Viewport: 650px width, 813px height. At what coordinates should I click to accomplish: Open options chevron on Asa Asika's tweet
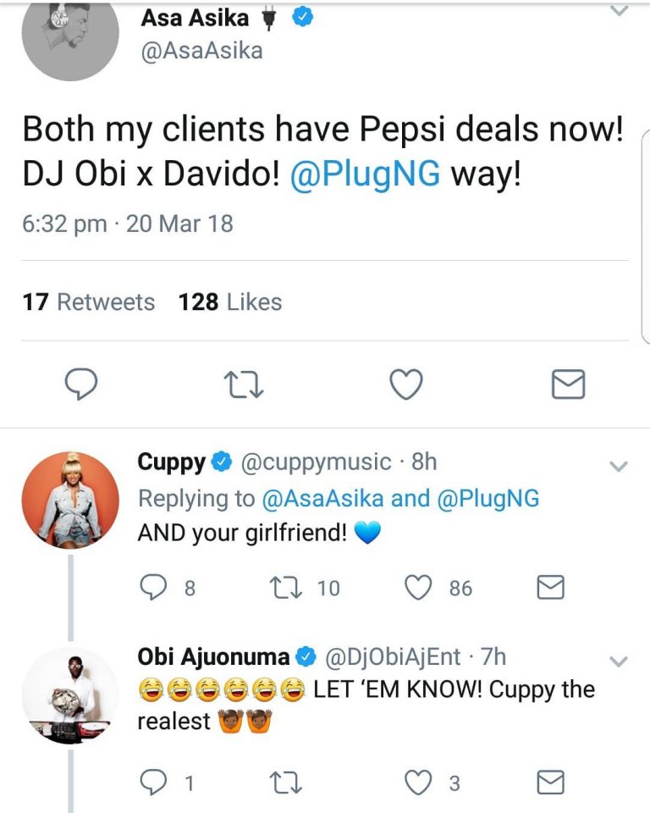pyautogui.click(x=620, y=11)
